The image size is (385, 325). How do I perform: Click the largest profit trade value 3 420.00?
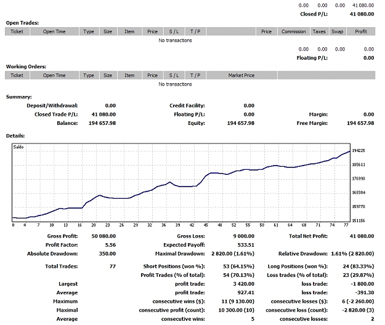pyautogui.click(x=243, y=284)
